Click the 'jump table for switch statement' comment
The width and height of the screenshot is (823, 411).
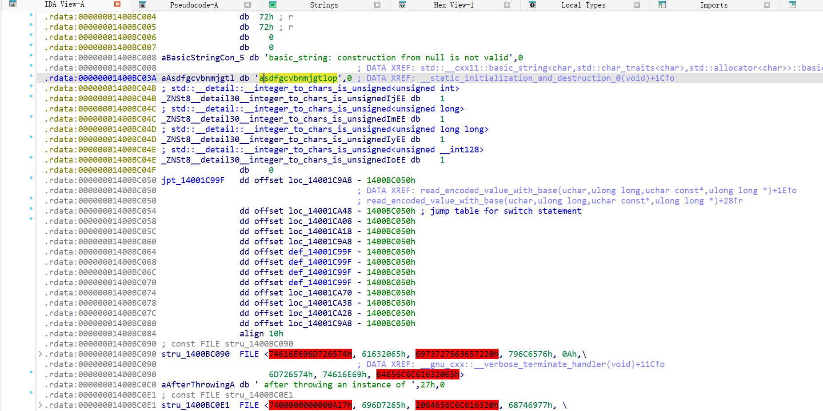(506, 211)
